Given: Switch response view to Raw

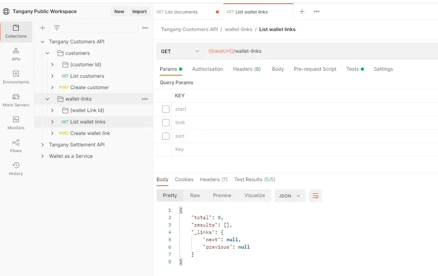Looking at the screenshot, I should tap(195, 195).
